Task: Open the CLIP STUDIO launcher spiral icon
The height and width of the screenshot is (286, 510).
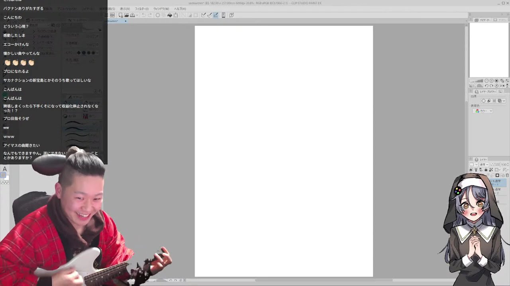Action: click(x=112, y=15)
